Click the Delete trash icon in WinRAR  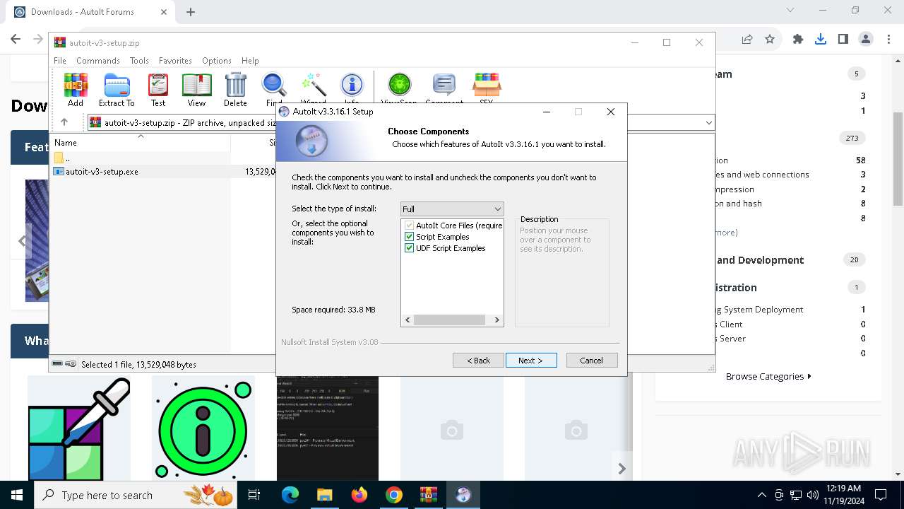(x=235, y=90)
